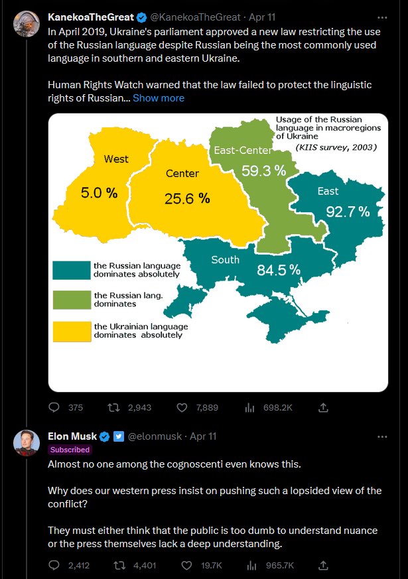Reply to Elon Musk's tweet

pyautogui.click(x=55, y=565)
